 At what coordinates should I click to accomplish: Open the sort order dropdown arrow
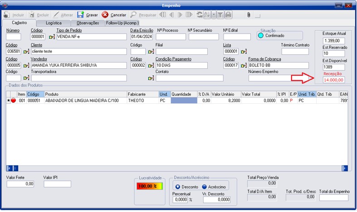pyautogui.click(x=214, y=15)
